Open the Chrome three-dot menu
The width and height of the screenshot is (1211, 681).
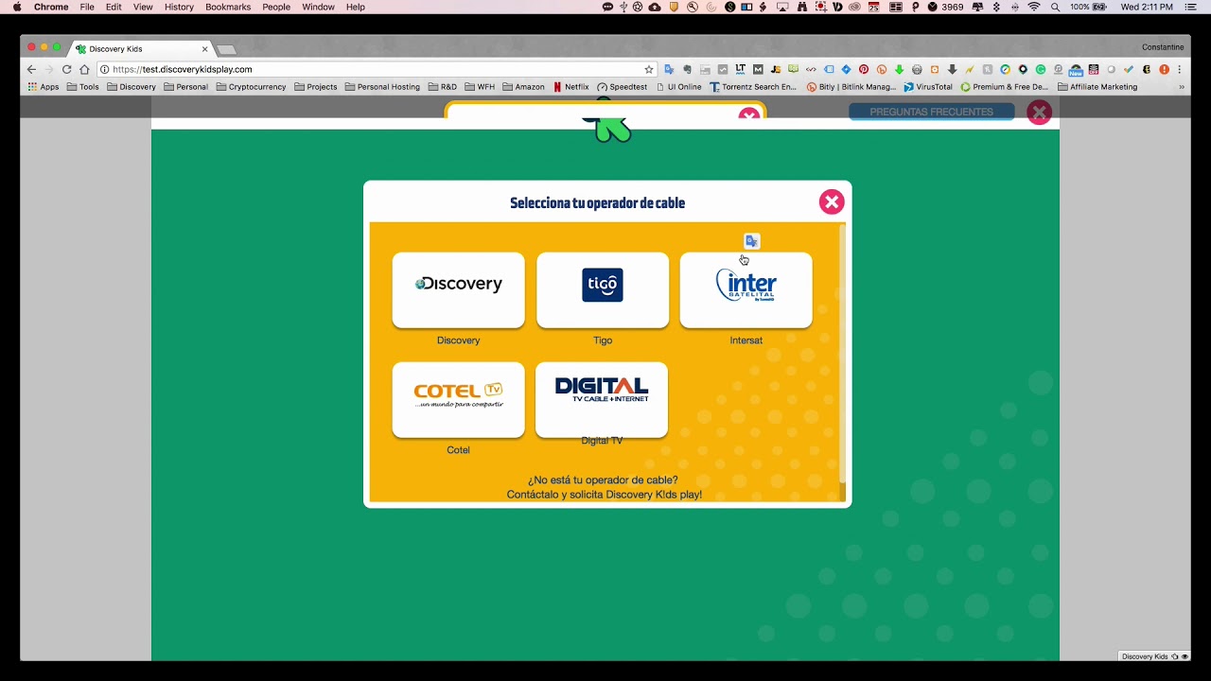[x=1179, y=69]
